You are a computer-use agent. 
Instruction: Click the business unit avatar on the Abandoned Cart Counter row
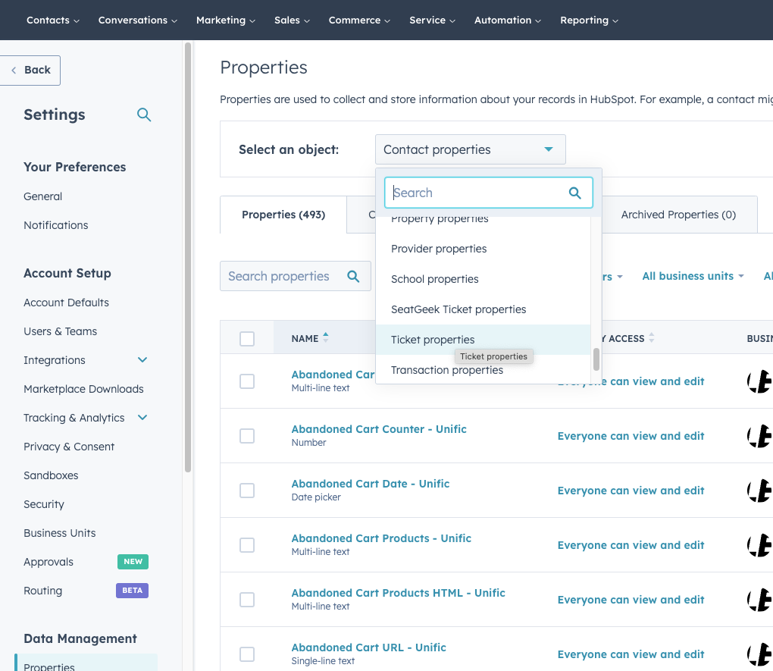click(760, 436)
